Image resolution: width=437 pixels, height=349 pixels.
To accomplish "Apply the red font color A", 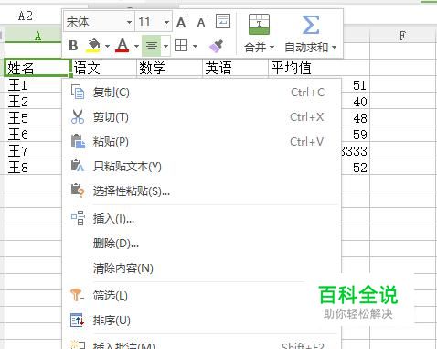I will click(123, 46).
